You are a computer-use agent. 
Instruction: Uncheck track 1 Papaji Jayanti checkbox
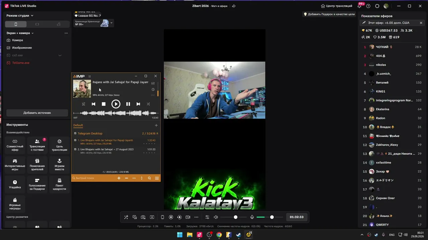point(75,140)
